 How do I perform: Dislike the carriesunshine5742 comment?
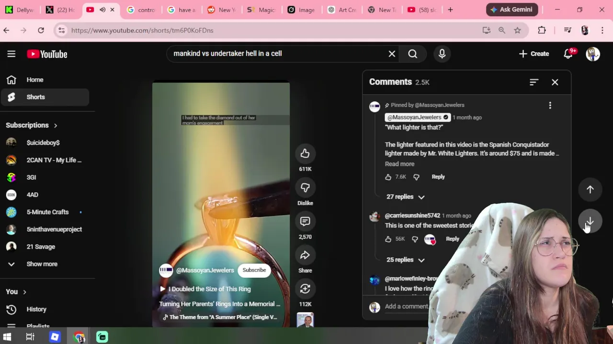click(415, 239)
